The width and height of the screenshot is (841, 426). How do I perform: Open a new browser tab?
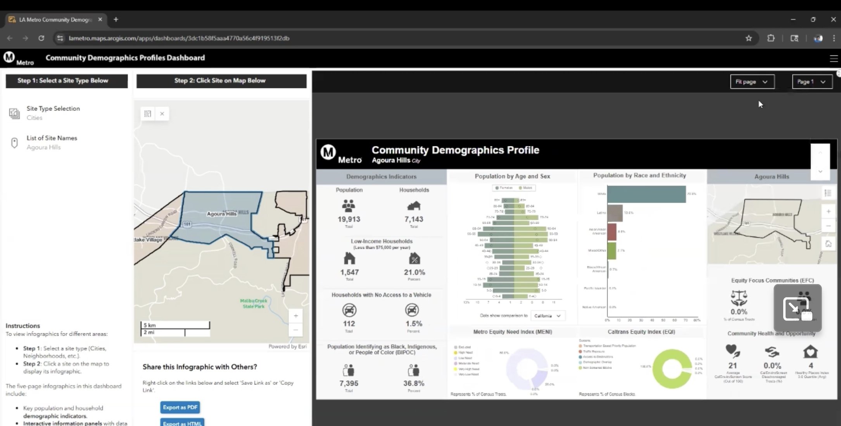116,19
